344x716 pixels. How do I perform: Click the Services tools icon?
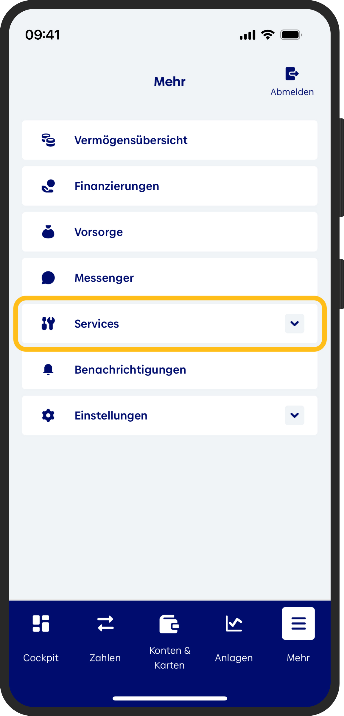pos(48,324)
